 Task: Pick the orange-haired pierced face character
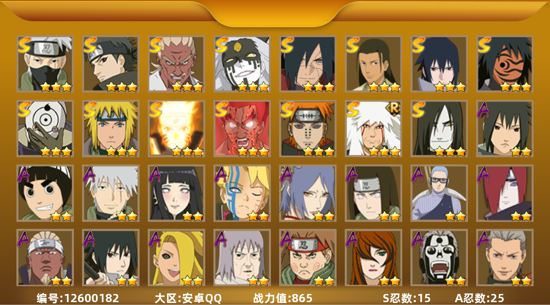308,129
